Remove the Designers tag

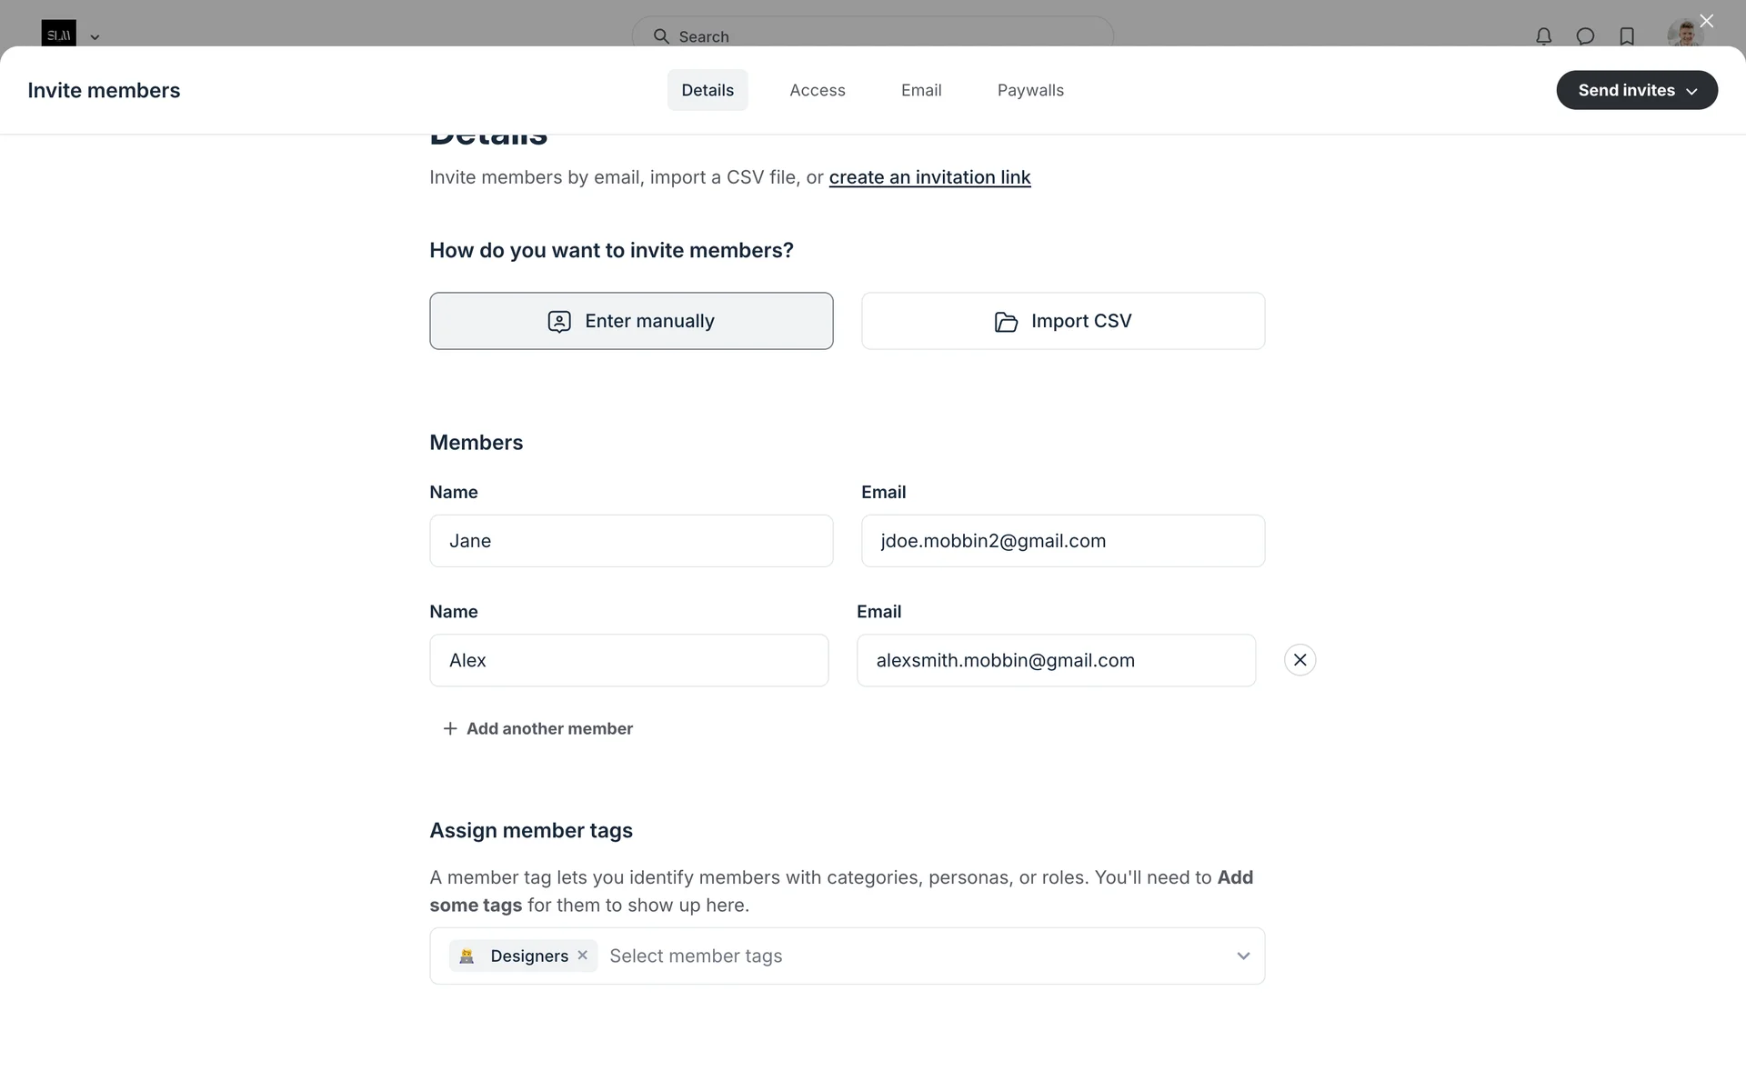(583, 956)
